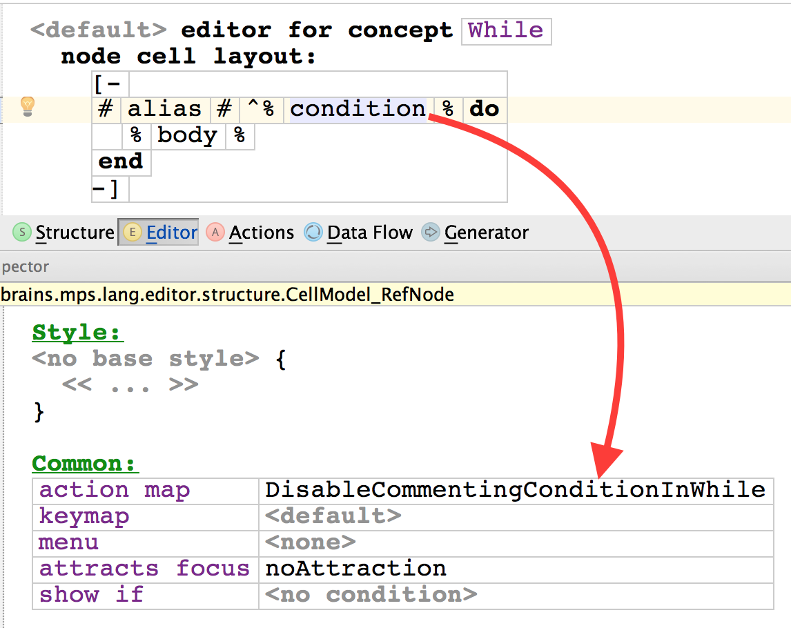Switch to the Structure tab
This screenshot has height=628, width=791.
75,233
